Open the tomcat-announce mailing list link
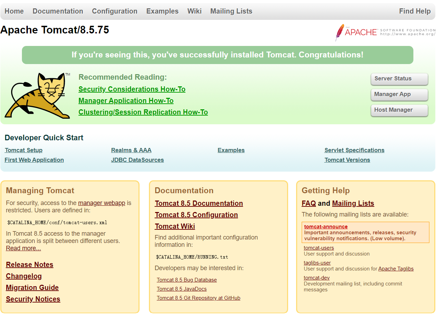This screenshot has width=436, height=314. pos(326,227)
